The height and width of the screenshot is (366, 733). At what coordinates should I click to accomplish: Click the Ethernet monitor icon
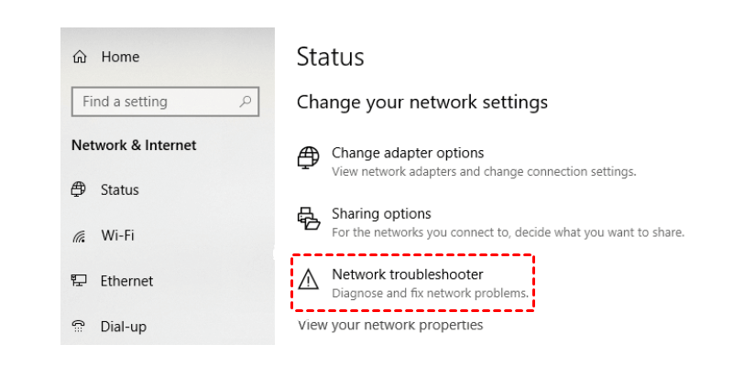pos(79,281)
